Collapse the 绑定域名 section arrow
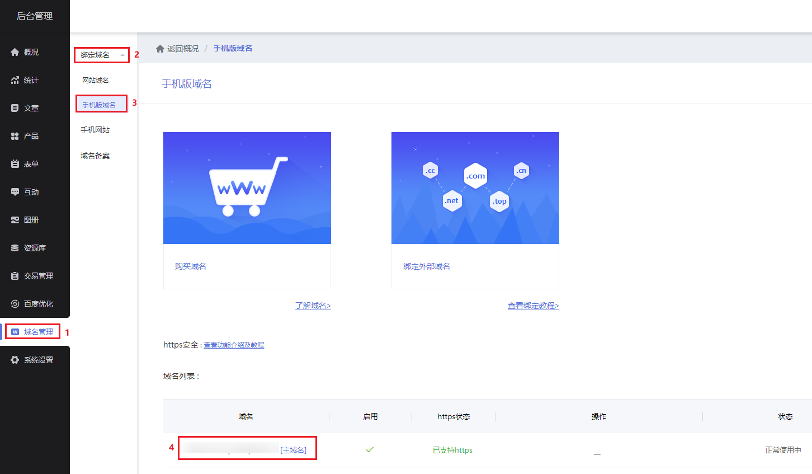Screen dimensions: 812x474 [x=122, y=55]
